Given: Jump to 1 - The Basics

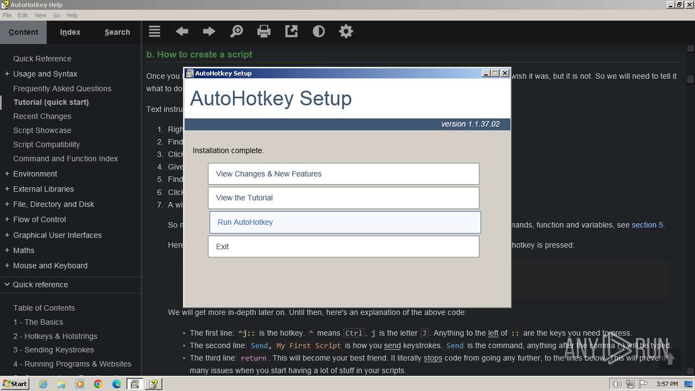Looking at the screenshot, I should 38,322.
